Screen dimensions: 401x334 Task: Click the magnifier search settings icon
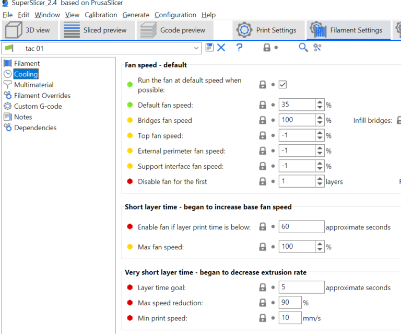pyautogui.click(x=303, y=48)
